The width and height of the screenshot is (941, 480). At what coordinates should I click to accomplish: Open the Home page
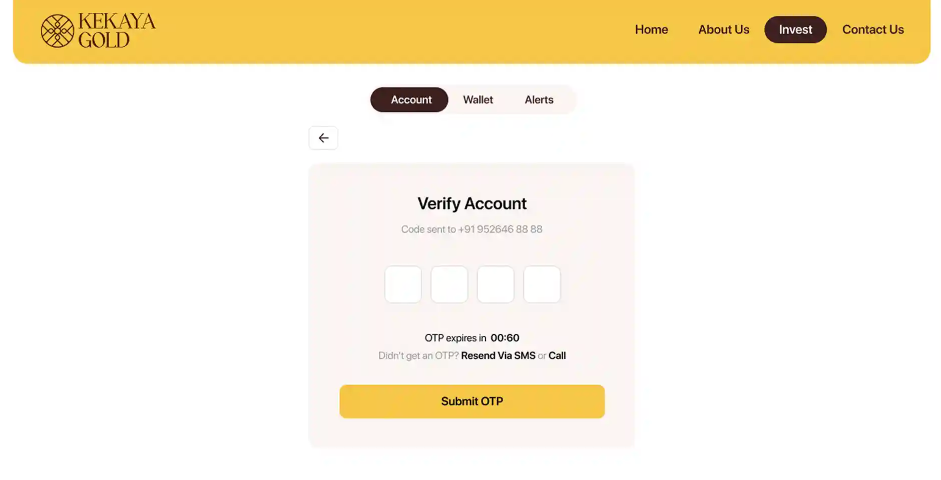[651, 29]
